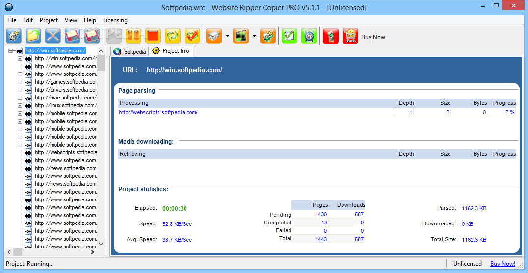Click the app icon in title bar
The width and height of the screenshot is (528, 273).
pyautogui.click(x=9, y=7)
